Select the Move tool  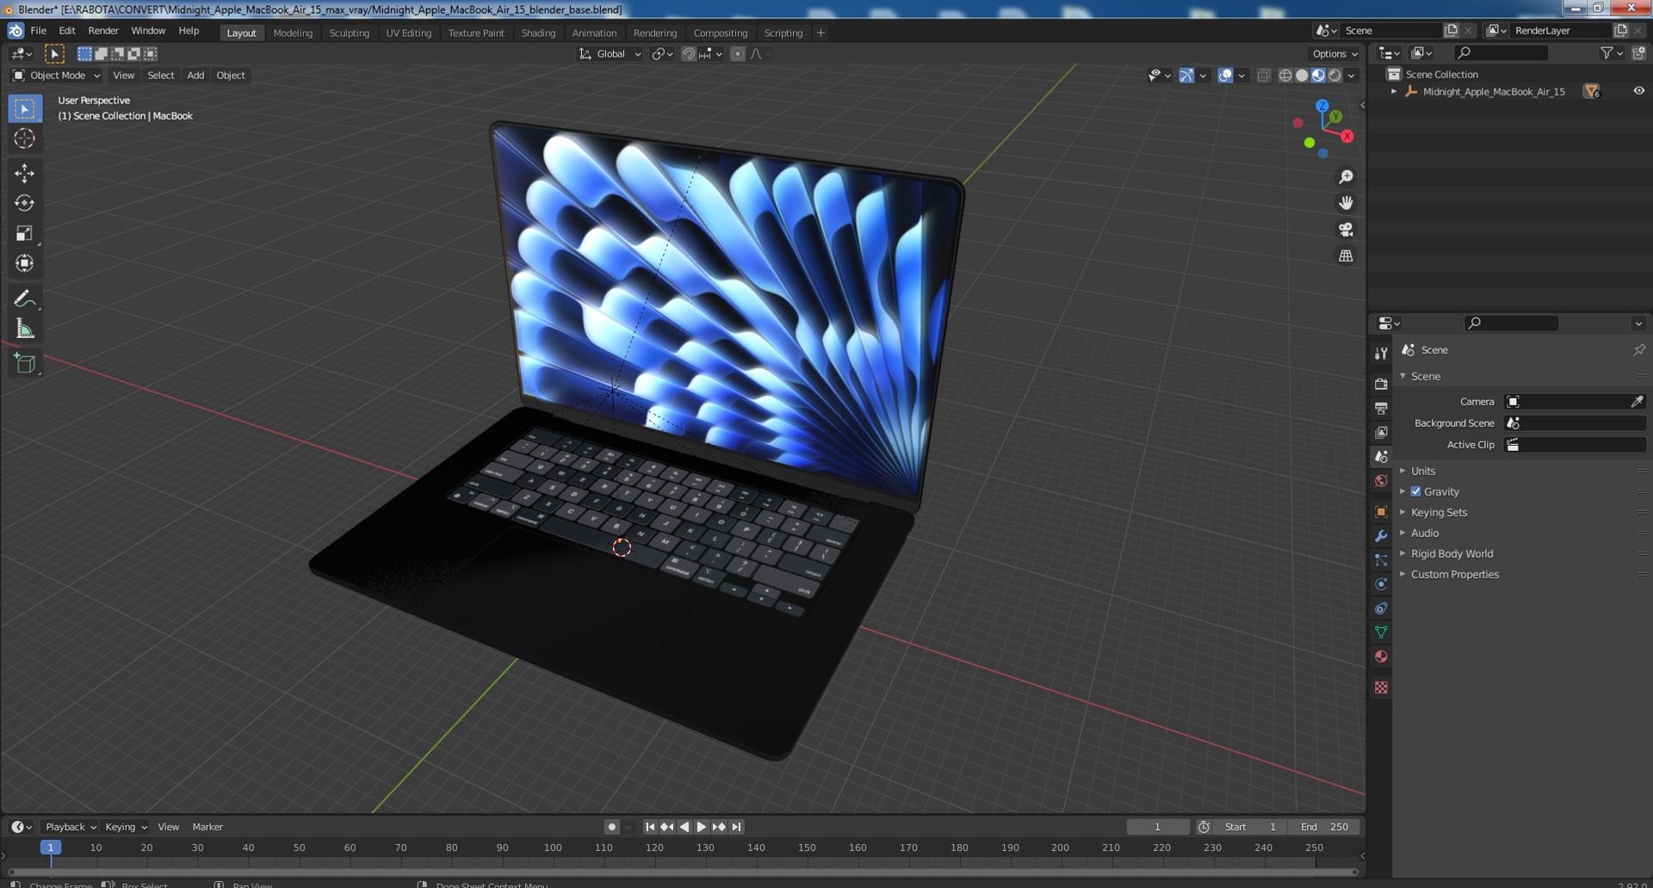tap(24, 173)
